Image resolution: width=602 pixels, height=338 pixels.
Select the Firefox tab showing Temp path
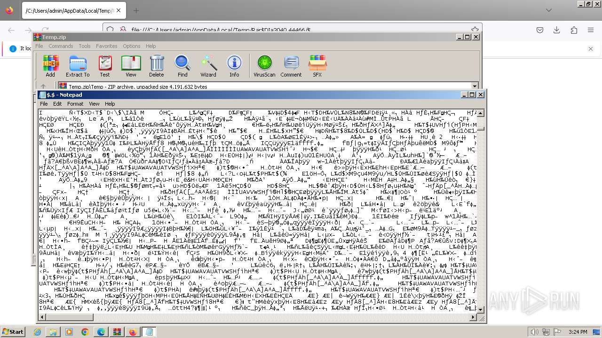74,10
